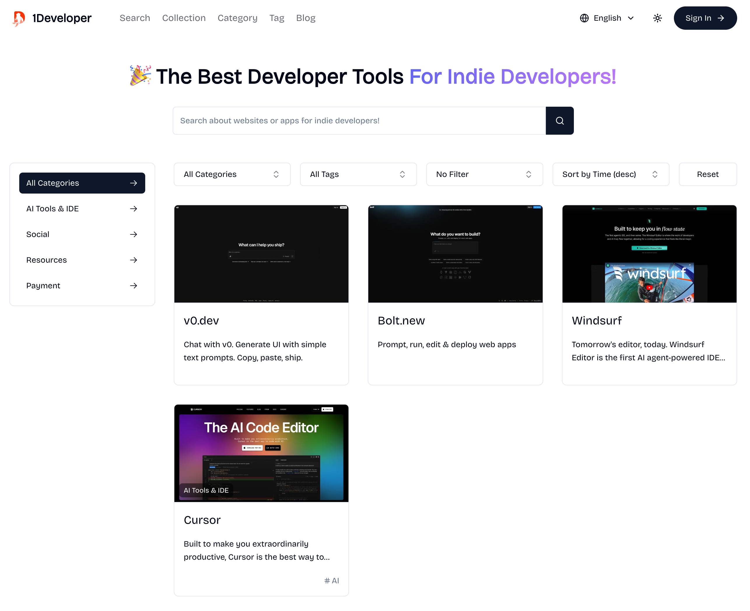Click the Sign In button
Image resolution: width=750 pixels, height=611 pixels.
point(705,18)
